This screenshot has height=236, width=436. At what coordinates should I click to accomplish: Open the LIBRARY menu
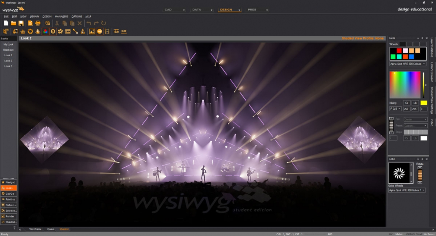[x=35, y=16]
